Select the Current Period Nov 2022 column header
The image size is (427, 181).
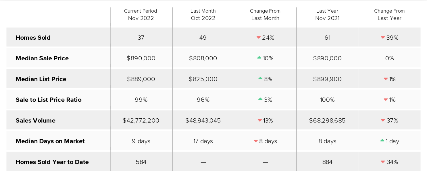click(141, 15)
